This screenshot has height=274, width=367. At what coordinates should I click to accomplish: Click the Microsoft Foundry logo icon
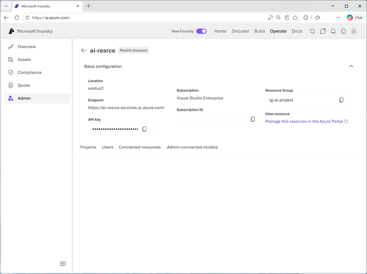tap(12, 31)
